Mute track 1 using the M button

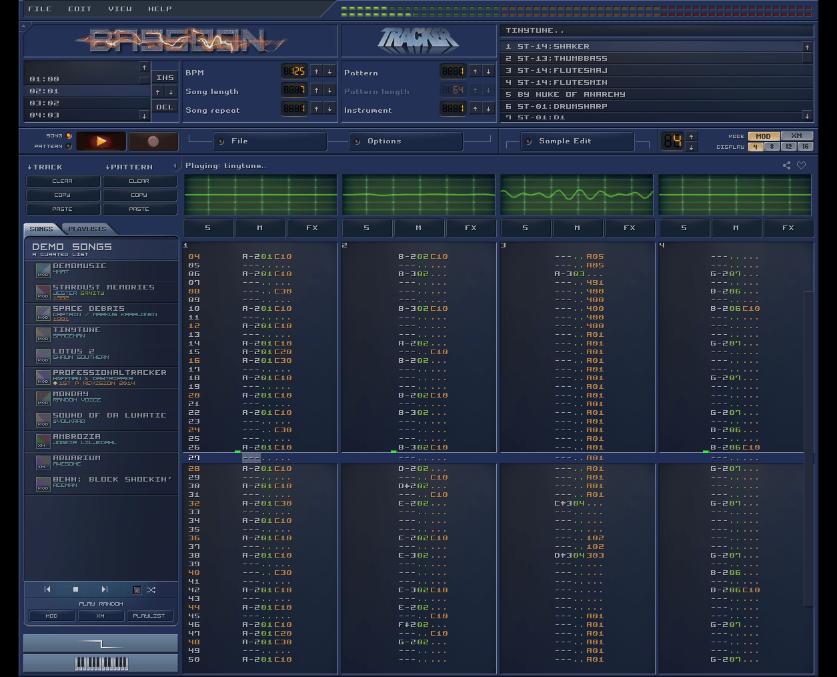[259, 228]
